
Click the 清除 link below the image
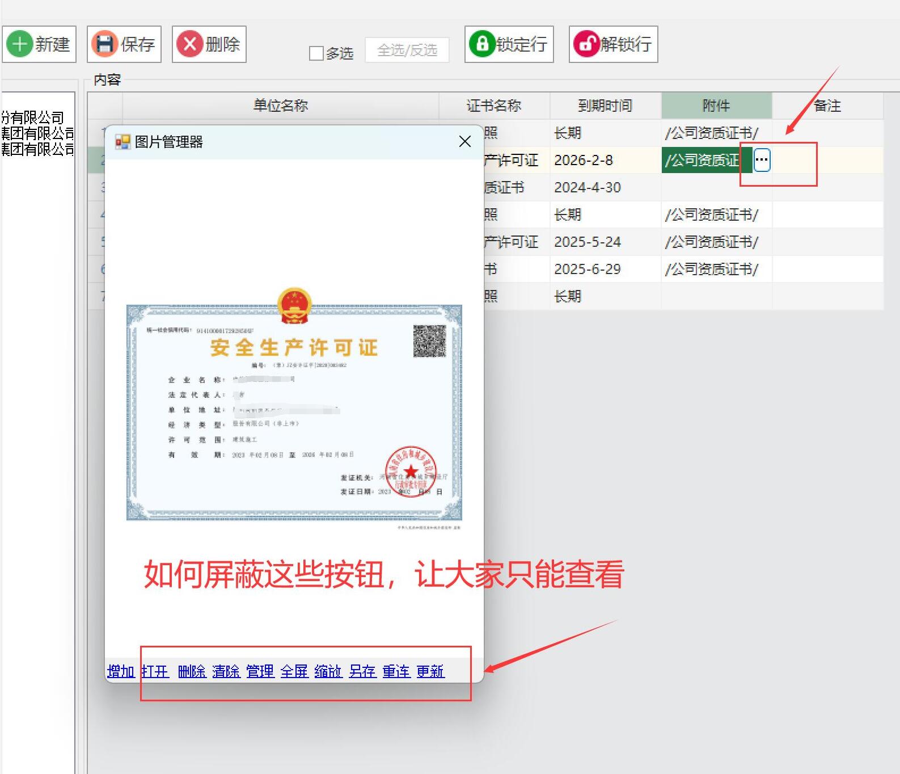click(x=226, y=671)
